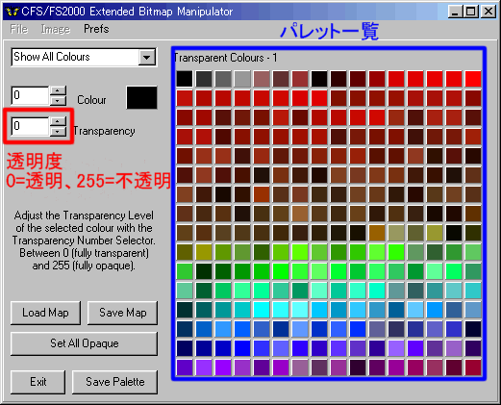Open the File menu
This screenshot has width=501, height=405.
click(x=19, y=29)
